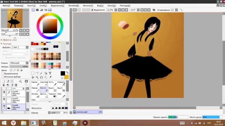Open the Окно menu
The width and height of the screenshot is (225, 126).
(x=112, y=6)
